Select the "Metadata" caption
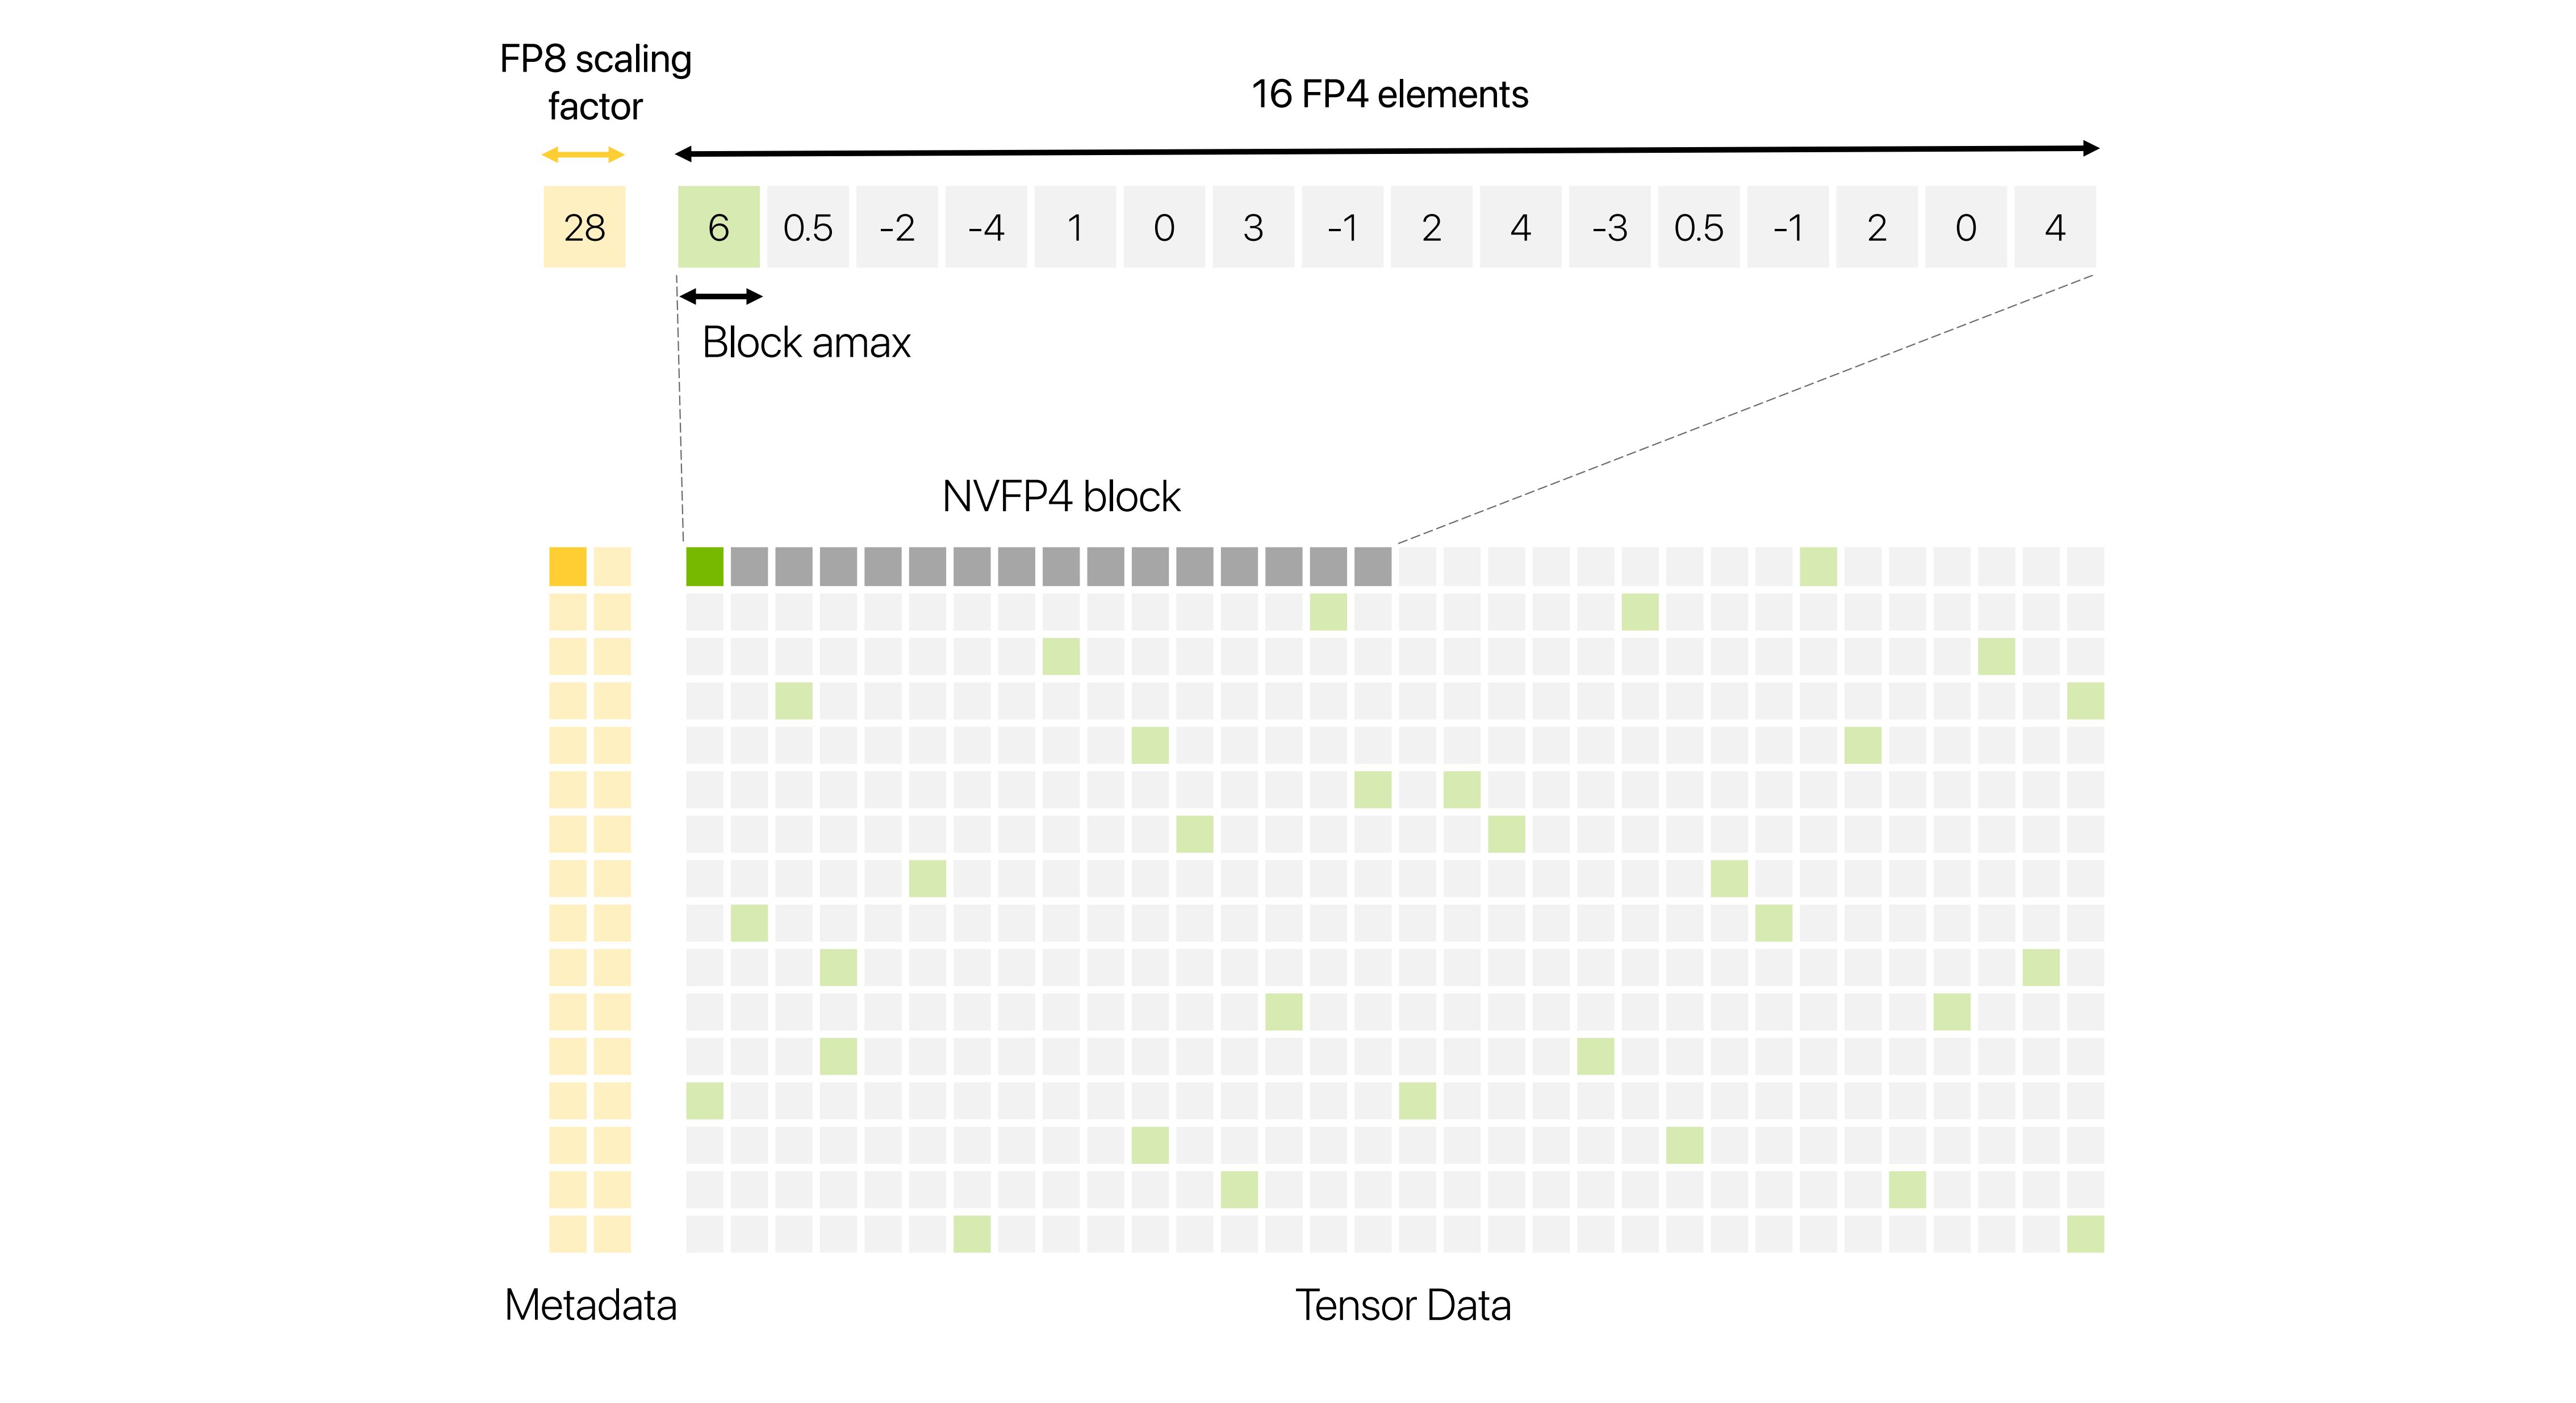The width and height of the screenshot is (2576, 1403). (590, 1305)
